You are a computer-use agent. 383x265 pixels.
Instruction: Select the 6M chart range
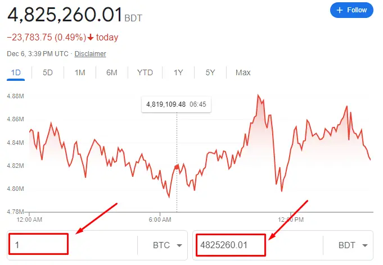(112, 72)
